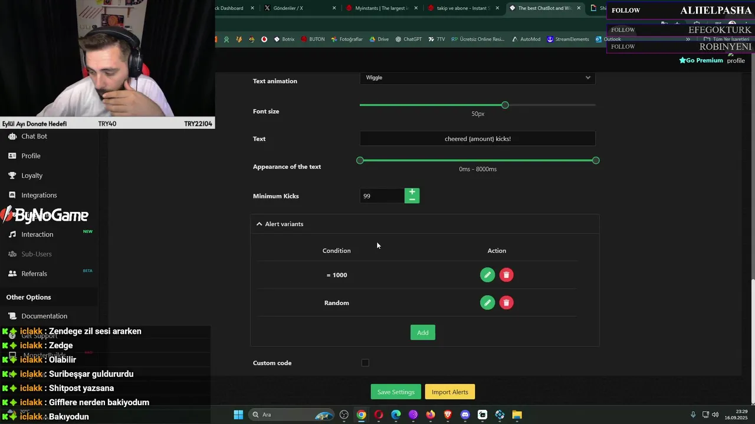The height and width of the screenshot is (424, 755).
Task: Click the Font size slider handle
Action: pyautogui.click(x=505, y=105)
